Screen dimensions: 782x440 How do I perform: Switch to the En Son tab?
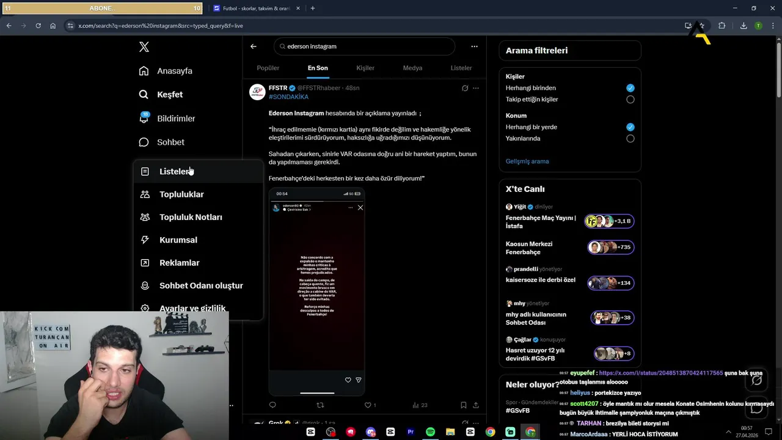tap(318, 68)
